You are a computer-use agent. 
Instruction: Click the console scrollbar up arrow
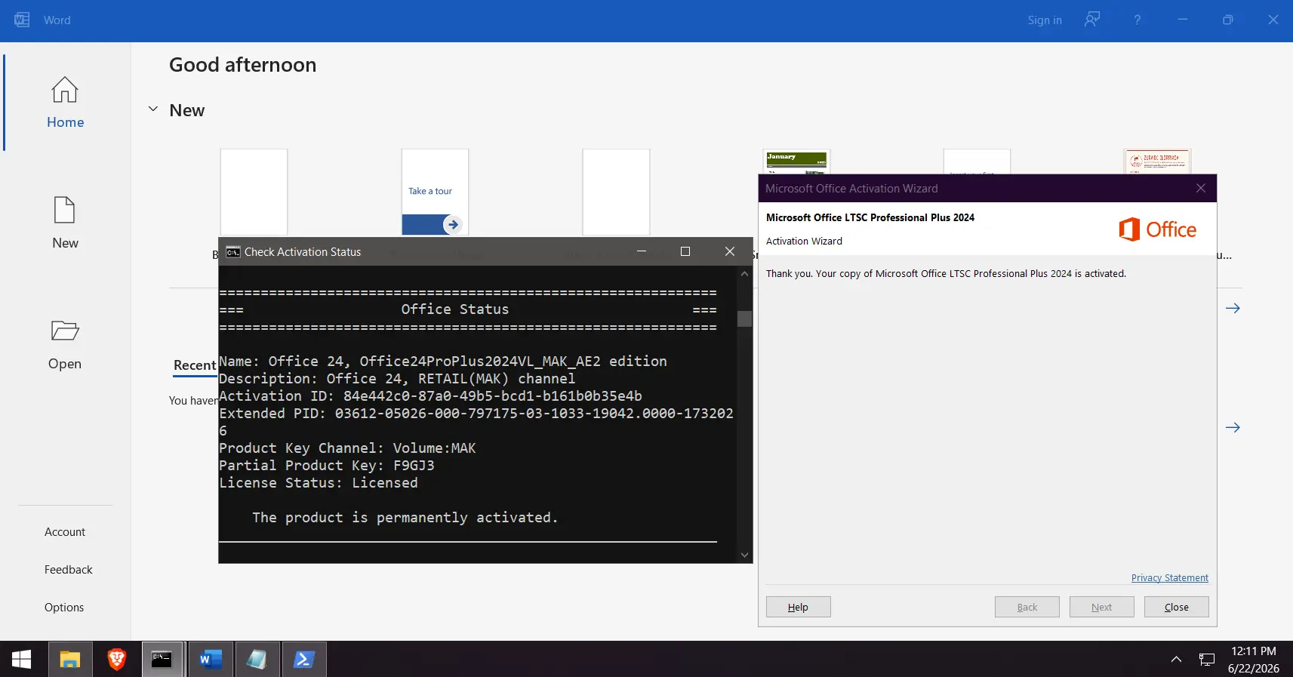coord(745,274)
